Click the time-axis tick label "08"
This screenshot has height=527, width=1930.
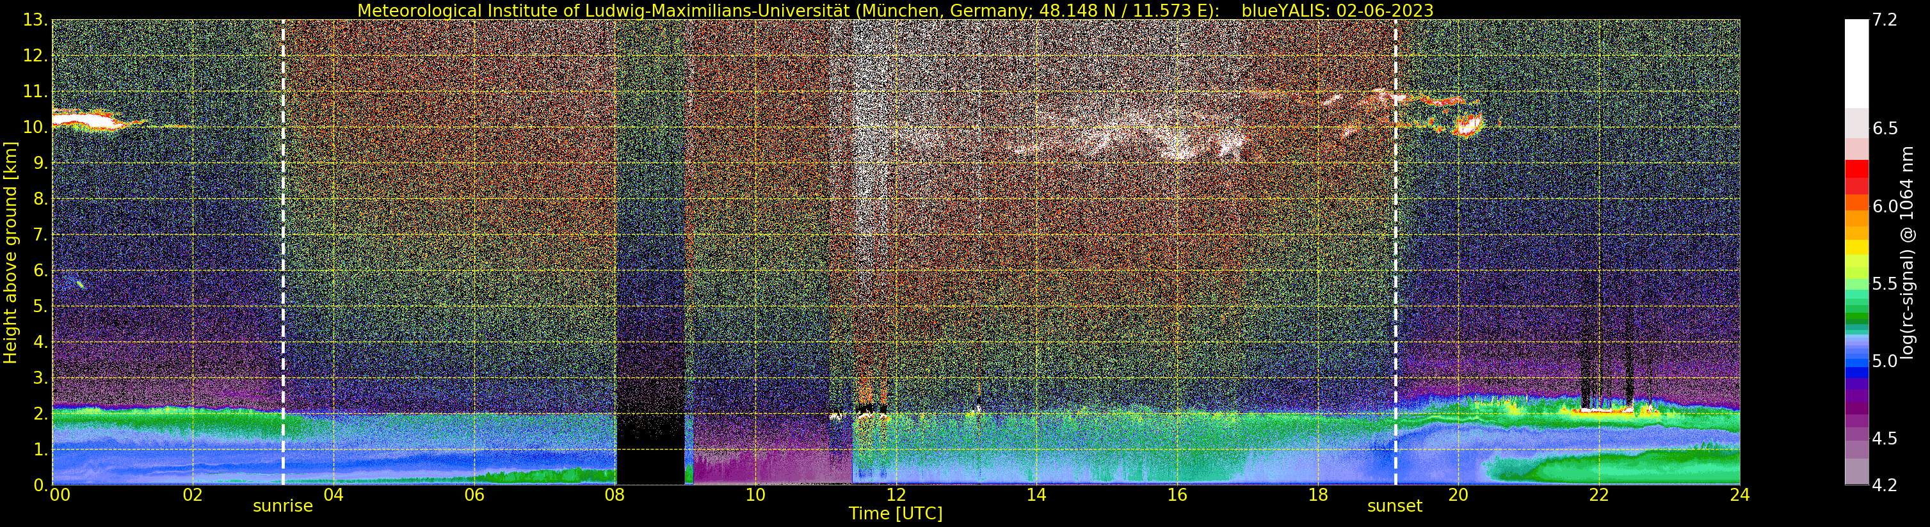click(615, 495)
